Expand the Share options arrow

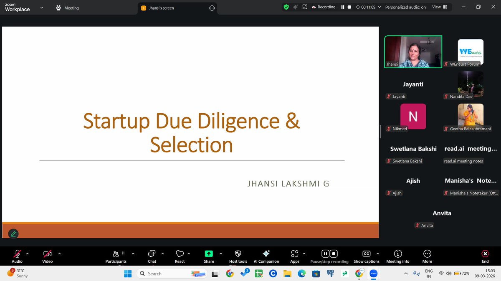click(x=220, y=253)
